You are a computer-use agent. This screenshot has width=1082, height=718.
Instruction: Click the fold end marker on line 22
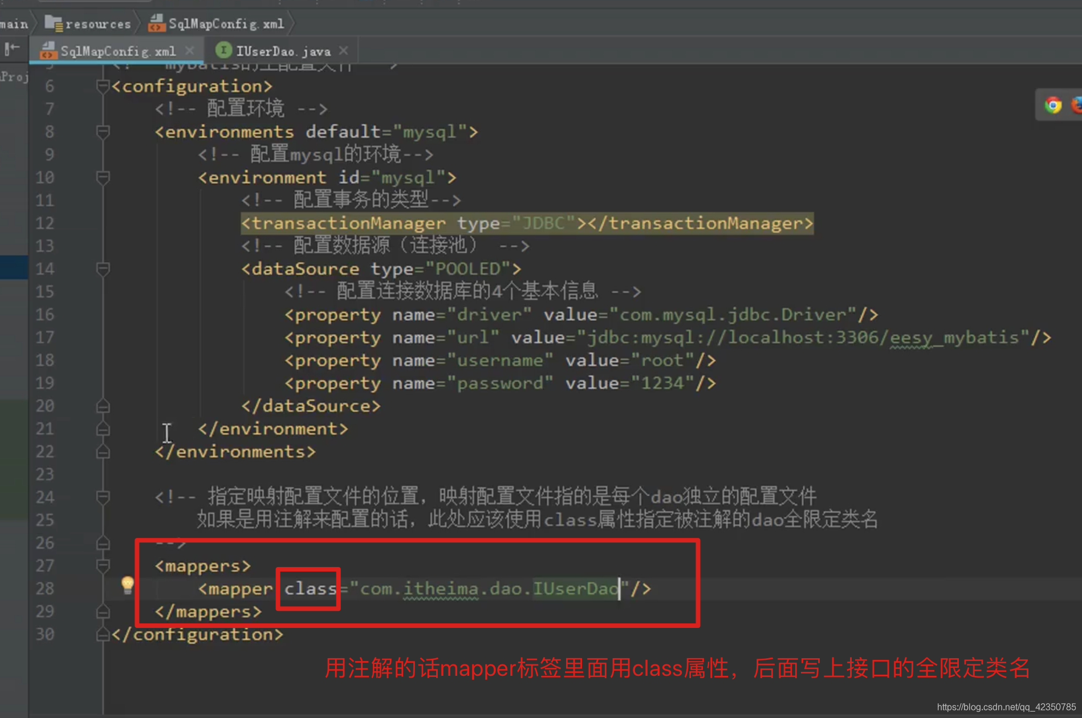point(103,452)
